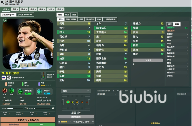Click the 角色和职责 role and duty button

[76, 117]
